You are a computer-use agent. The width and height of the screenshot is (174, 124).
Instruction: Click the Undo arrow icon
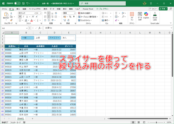27,4
